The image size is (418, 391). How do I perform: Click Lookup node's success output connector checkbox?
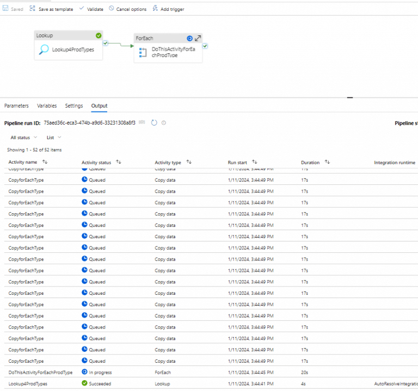106,44
